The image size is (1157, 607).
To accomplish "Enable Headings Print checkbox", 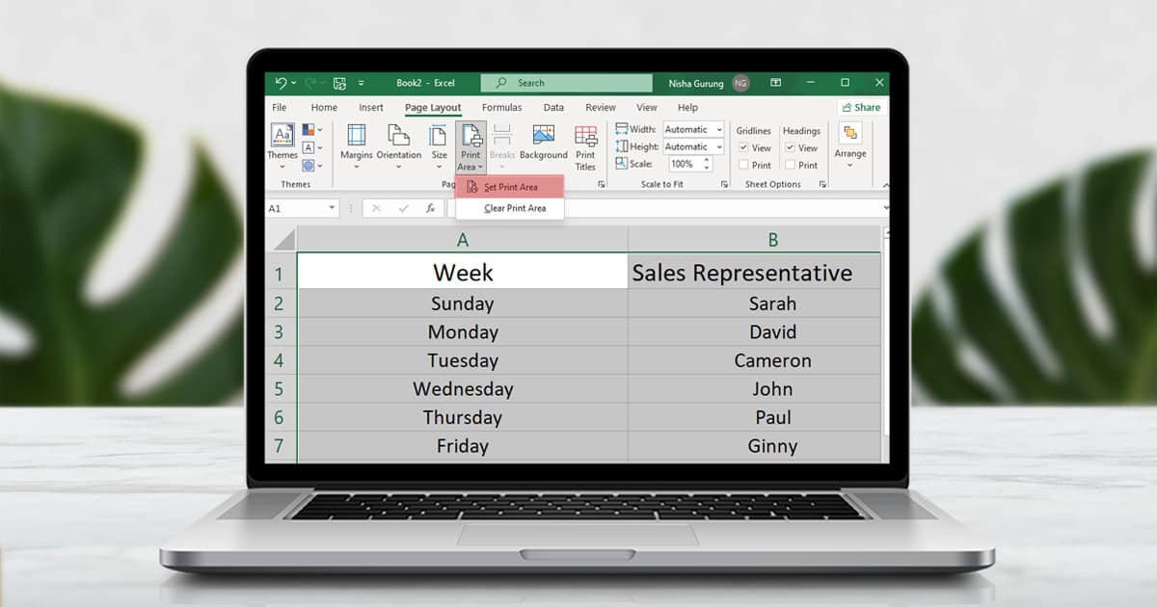I will pos(791,164).
